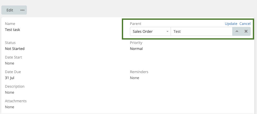Click the Date Due field label
The image size is (257, 114).
(13, 72)
